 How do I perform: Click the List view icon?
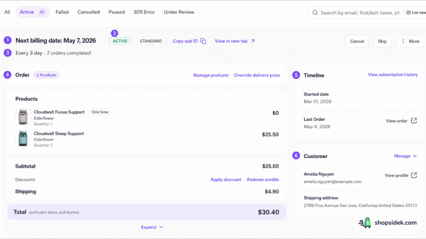(409, 12)
